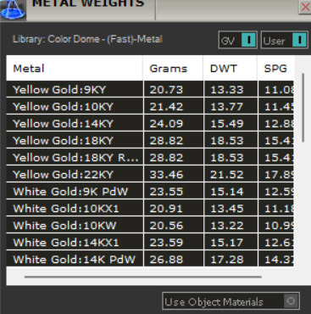This screenshot has width=311, height=314.
Task: Toggle the User switch
Action: (x=285, y=40)
